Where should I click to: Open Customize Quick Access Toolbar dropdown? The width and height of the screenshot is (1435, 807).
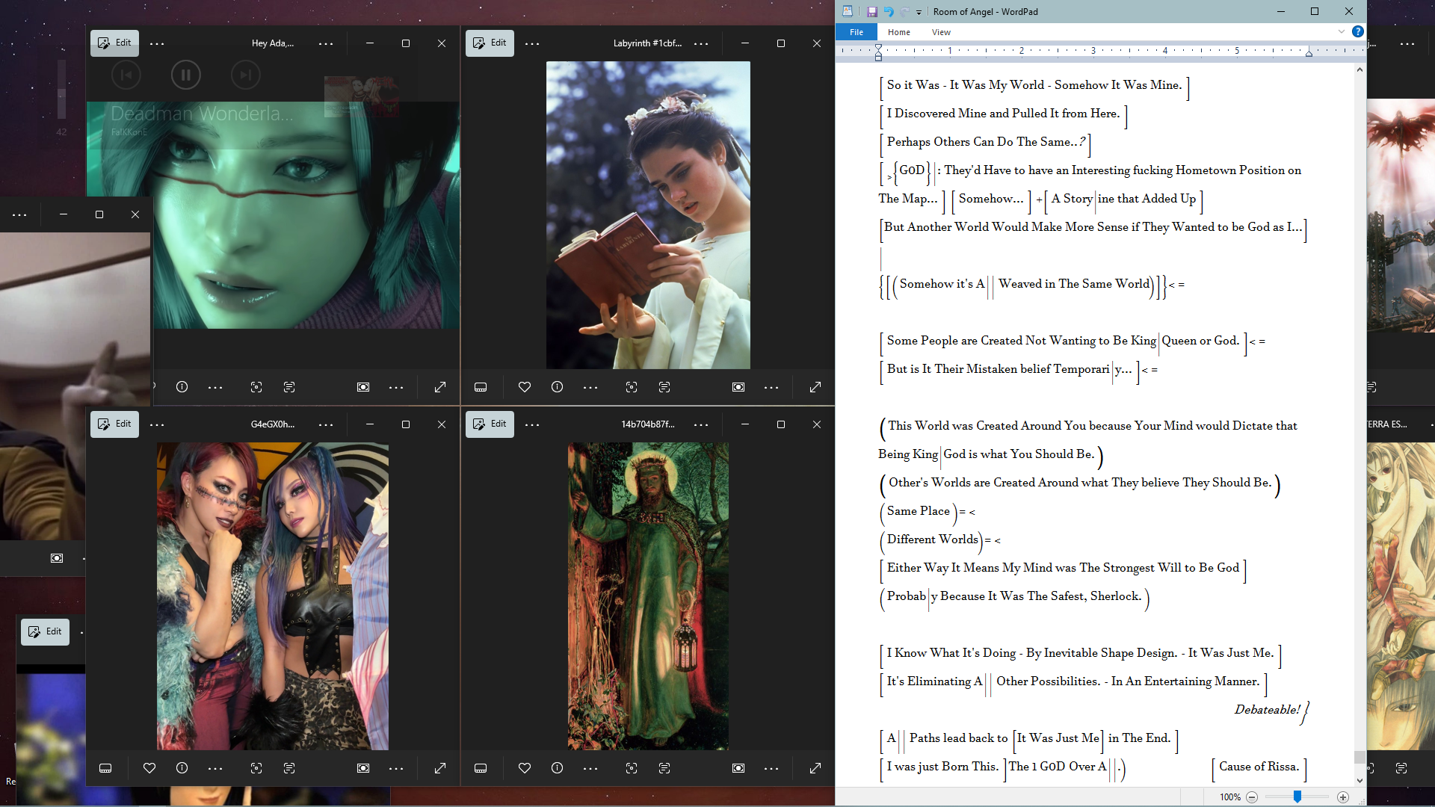(919, 12)
